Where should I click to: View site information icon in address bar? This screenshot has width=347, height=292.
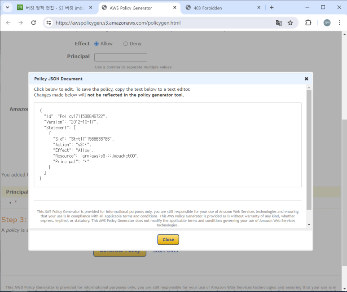click(x=48, y=22)
